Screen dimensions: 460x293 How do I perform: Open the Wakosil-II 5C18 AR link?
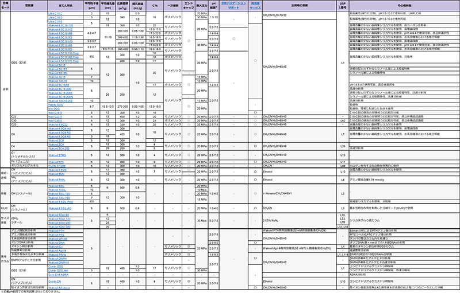tap(60, 33)
